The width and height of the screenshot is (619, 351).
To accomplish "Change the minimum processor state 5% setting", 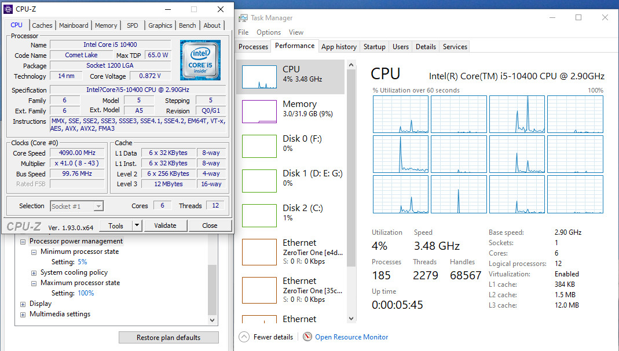I will point(82,262).
